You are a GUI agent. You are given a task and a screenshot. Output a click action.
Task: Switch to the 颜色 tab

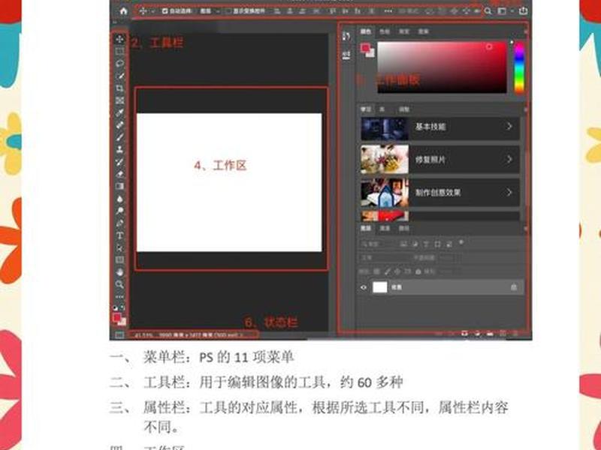(x=366, y=31)
